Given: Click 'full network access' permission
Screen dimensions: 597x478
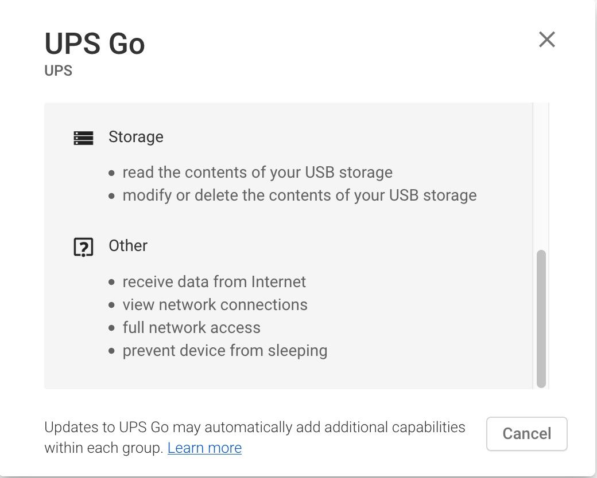Looking at the screenshot, I should pyautogui.click(x=192, y=327).
